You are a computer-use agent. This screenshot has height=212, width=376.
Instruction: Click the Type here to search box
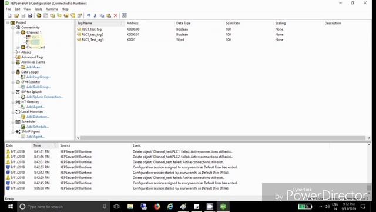coord(63,207)
